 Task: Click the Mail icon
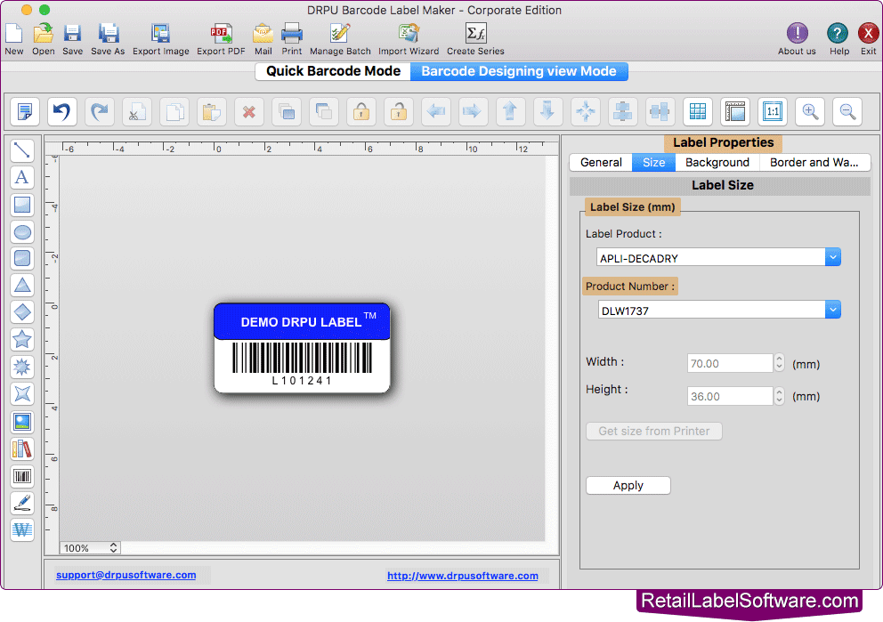pos(263,34)
